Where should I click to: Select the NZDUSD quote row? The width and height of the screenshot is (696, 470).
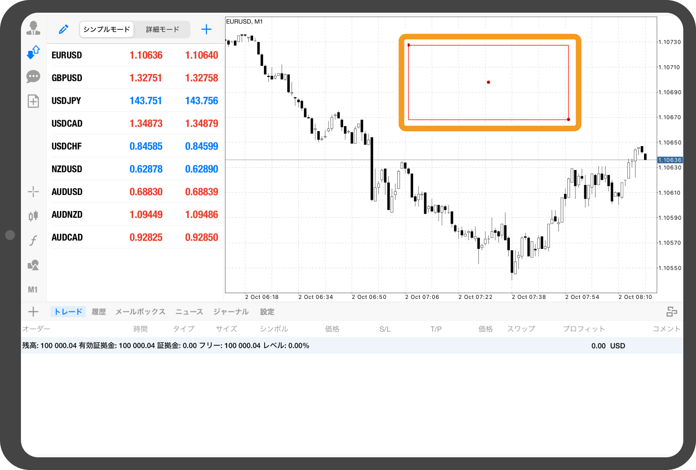click(x=135, y=169)
